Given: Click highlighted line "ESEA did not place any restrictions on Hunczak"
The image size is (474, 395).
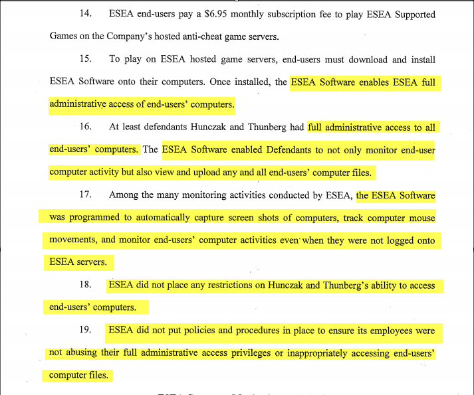Looking at the screenshot, I should point(205,285).
